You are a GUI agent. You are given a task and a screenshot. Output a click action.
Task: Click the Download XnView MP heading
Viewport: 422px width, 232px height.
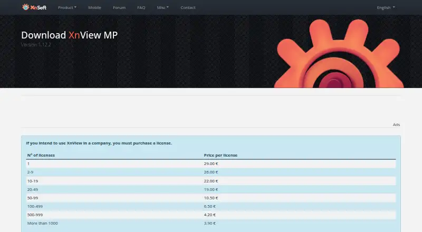click(x=70, y=35)
